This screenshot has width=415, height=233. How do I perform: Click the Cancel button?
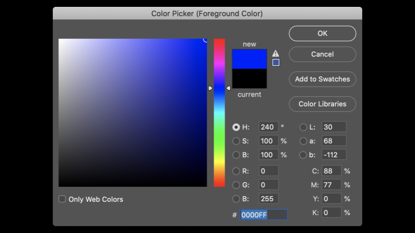tap(322, 54)
